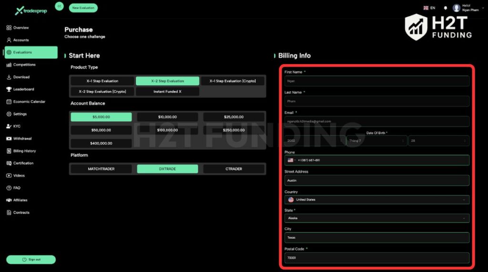The width and height of the screenshot is (488, 272).
Task: Expand user menu chevron beside Ngan Pham
Action: point(483,8)
